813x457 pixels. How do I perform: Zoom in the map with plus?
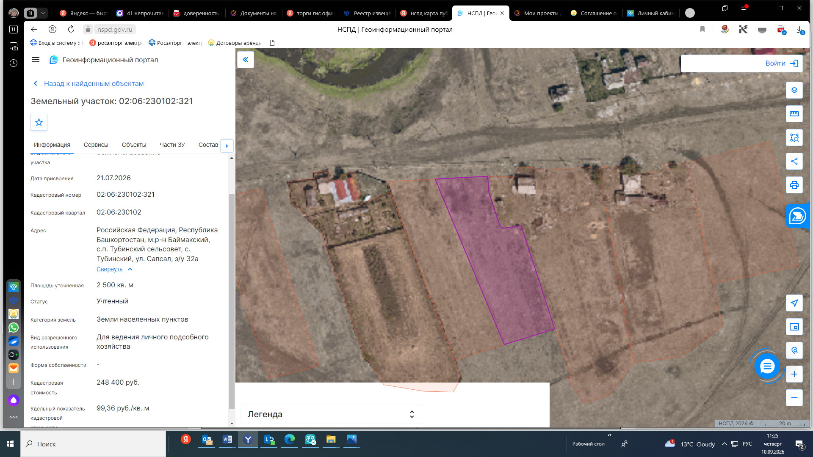794,374
